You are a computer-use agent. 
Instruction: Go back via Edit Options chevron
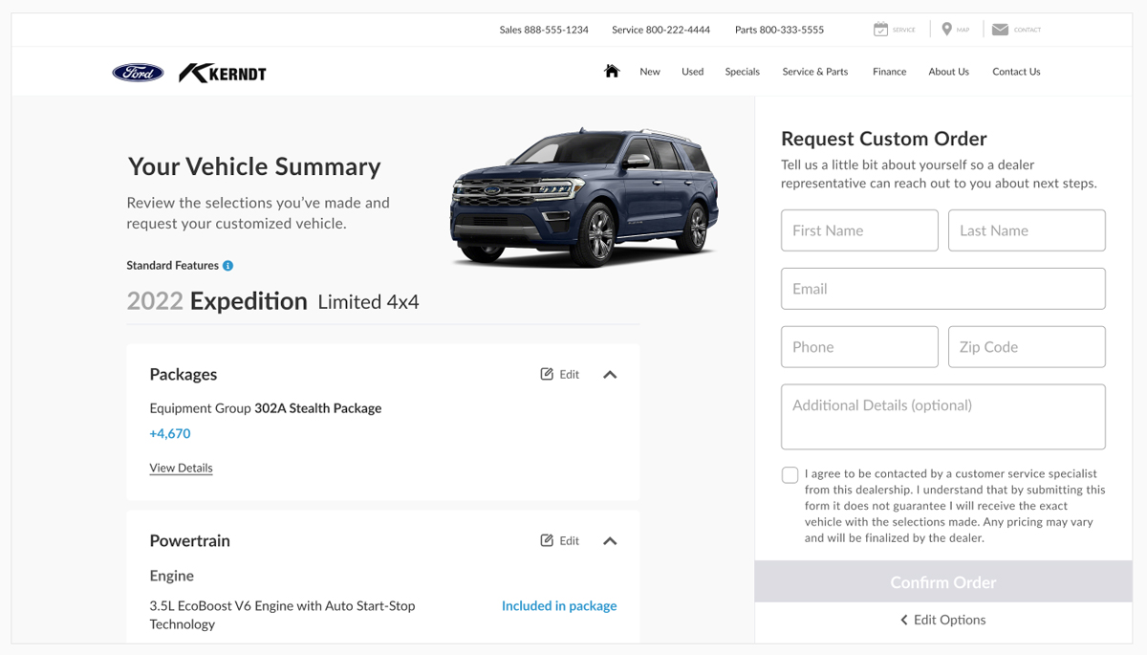(904, 621)
